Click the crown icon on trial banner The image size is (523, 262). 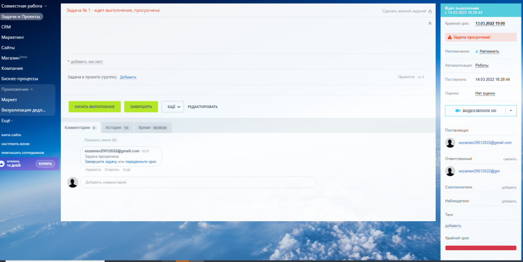point(2,164)
